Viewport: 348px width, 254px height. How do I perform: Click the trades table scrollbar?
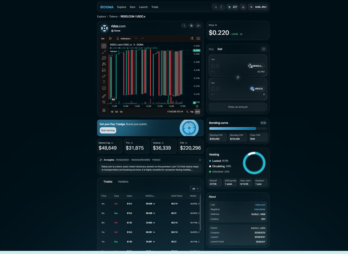click(x=200, y=213)
